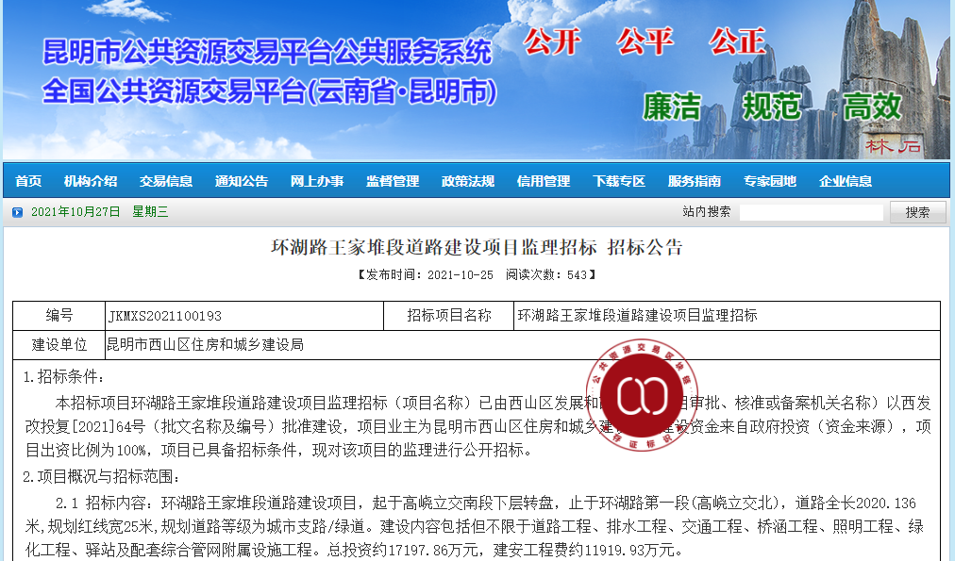955x561 pixels.
Task: Open the 网上办事 navigation item
Action: (317, 182)
